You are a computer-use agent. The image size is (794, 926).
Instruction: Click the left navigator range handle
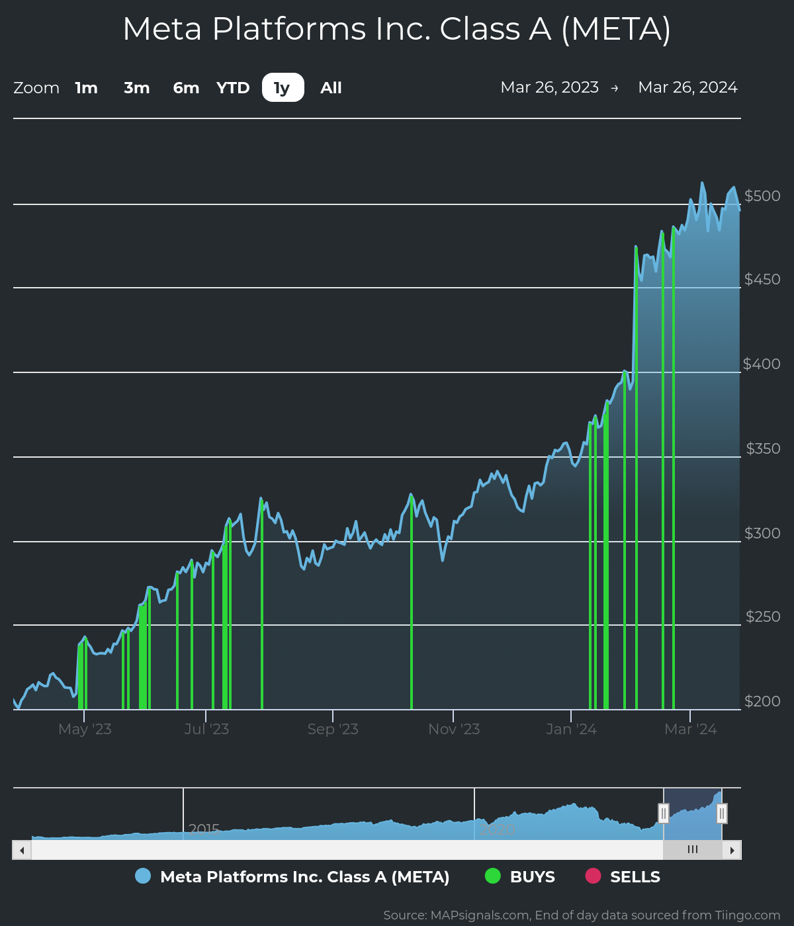point(664,813)
